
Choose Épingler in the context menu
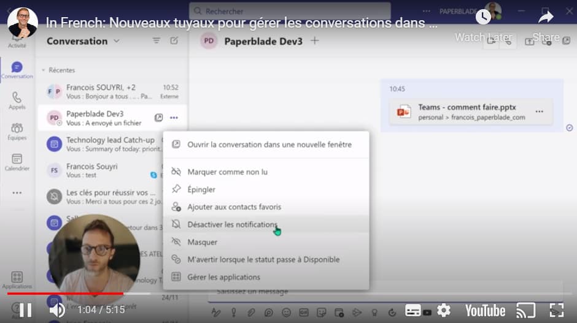pos(201,189)
